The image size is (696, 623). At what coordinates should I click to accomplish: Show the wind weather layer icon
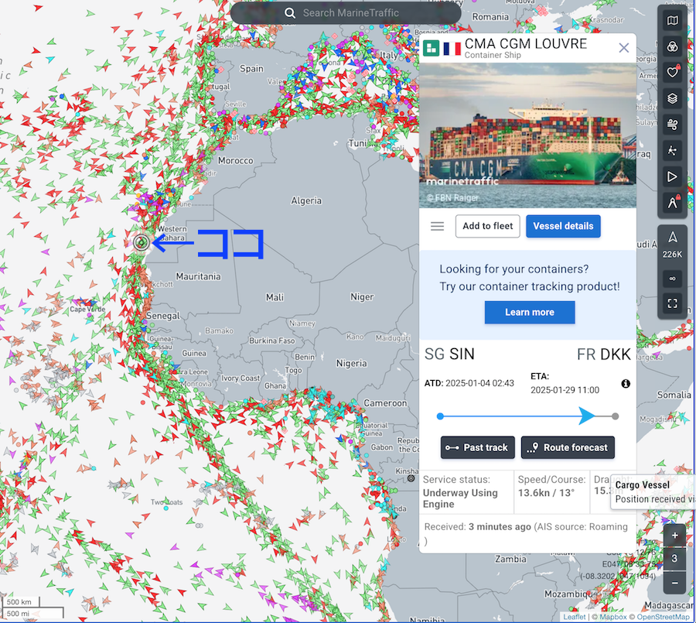(x=673, y=125)
